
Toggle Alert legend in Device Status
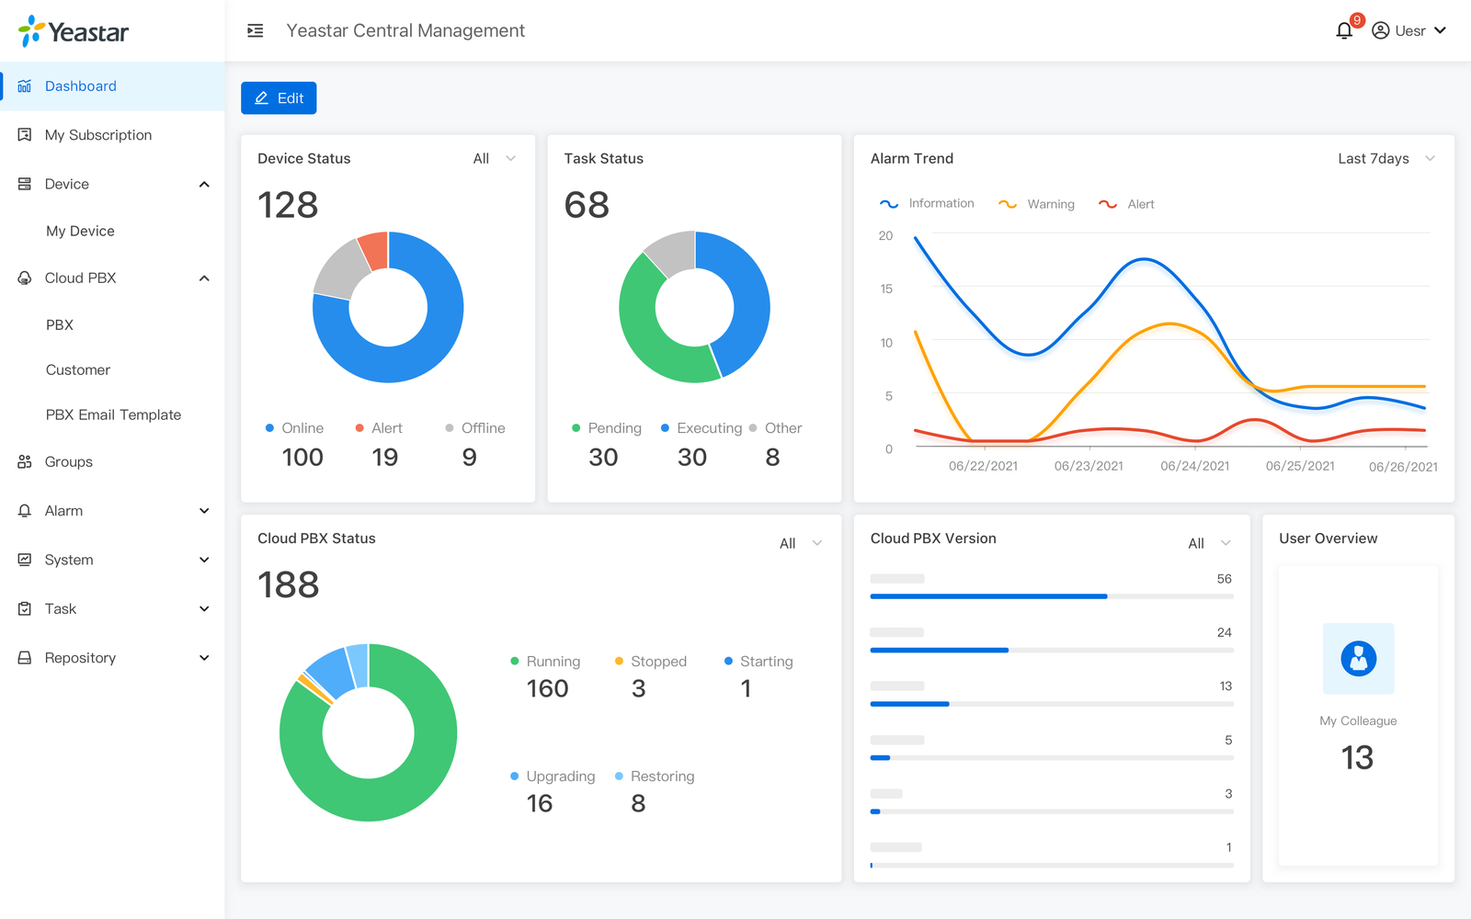pyautogui.click(x=379, y=428)
